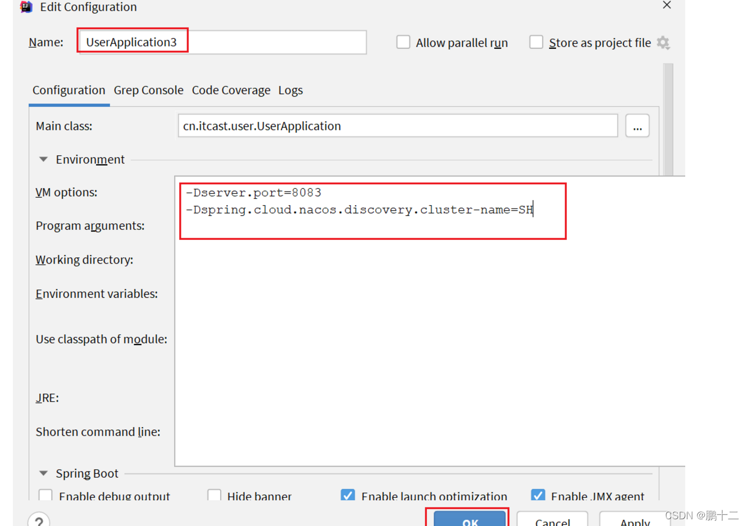This screenshot has width=747, height=526.
Task: Click the Cancel button
Action: coord(553,520)
